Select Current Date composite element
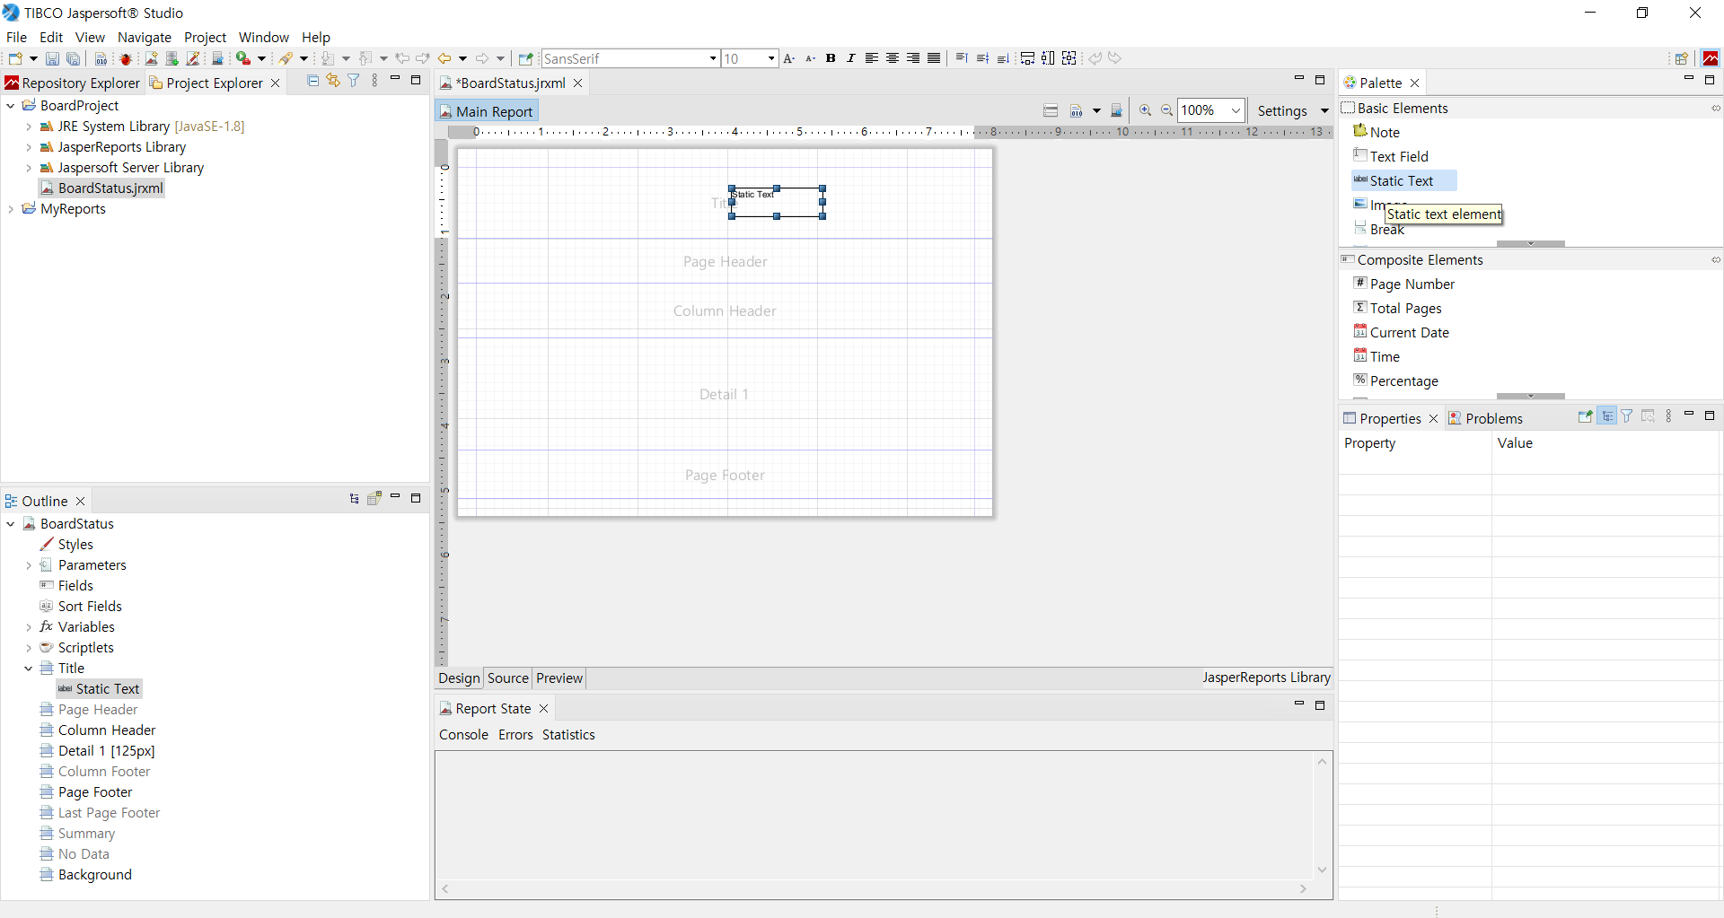The height and width of the screenshot is (918, 1724). pyautogui.click(x=1401, y=332)
